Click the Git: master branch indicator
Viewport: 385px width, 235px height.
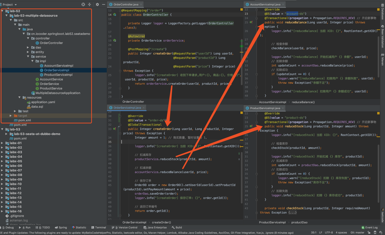coord(357,233)
